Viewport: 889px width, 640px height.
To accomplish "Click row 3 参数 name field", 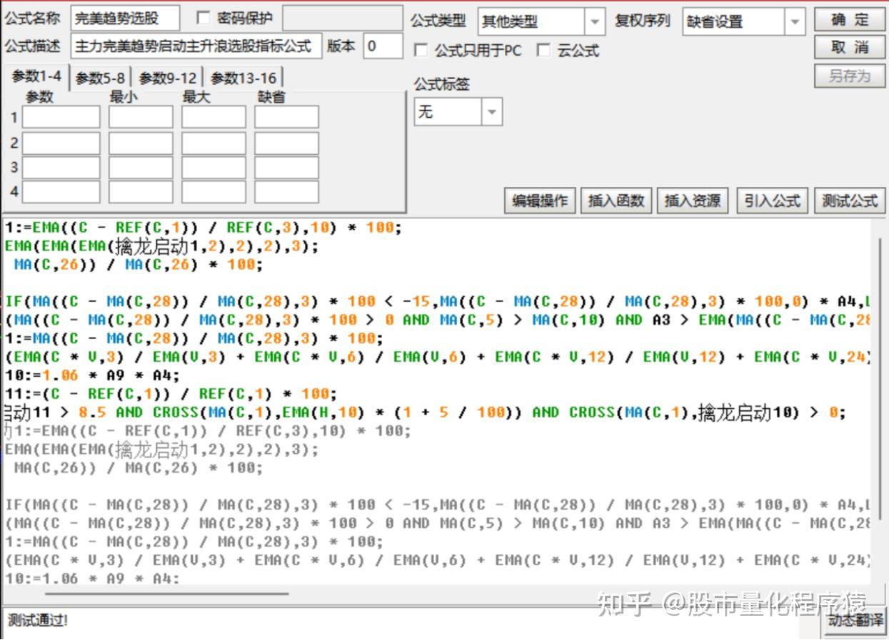I will click(61, 168).
